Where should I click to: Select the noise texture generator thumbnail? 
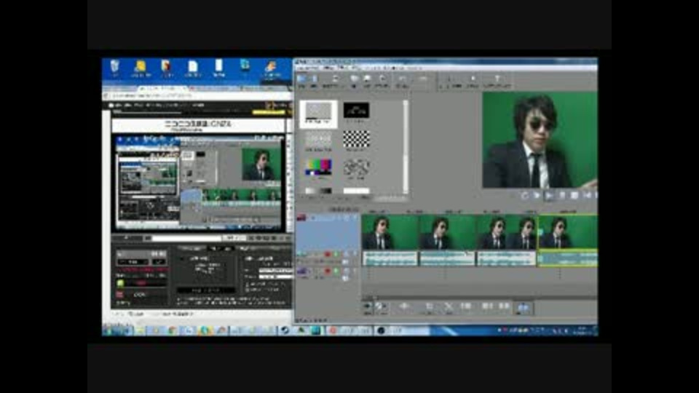356,167
